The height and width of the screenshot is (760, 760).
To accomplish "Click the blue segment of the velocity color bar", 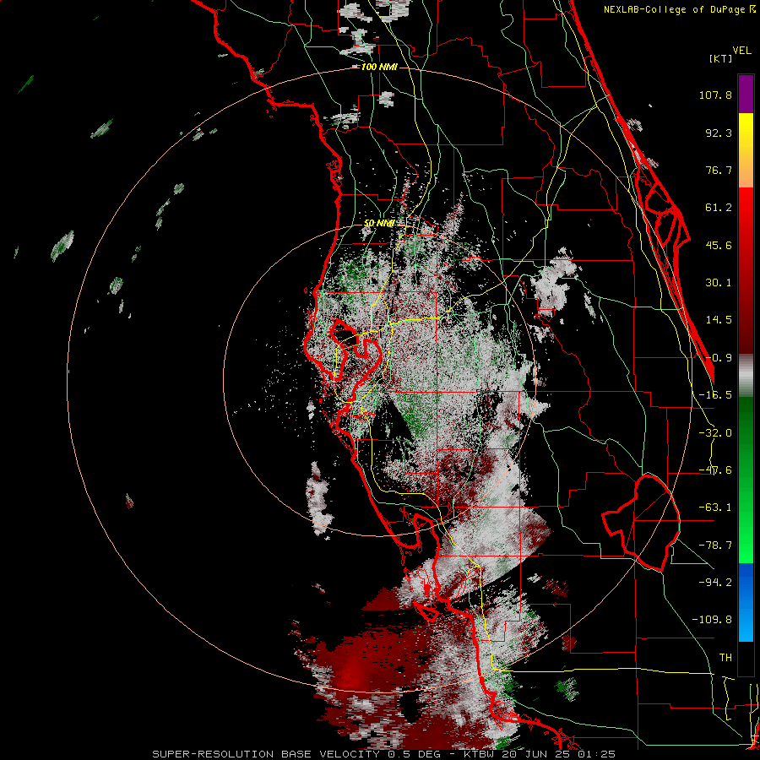I will click(x=746, y=602).
